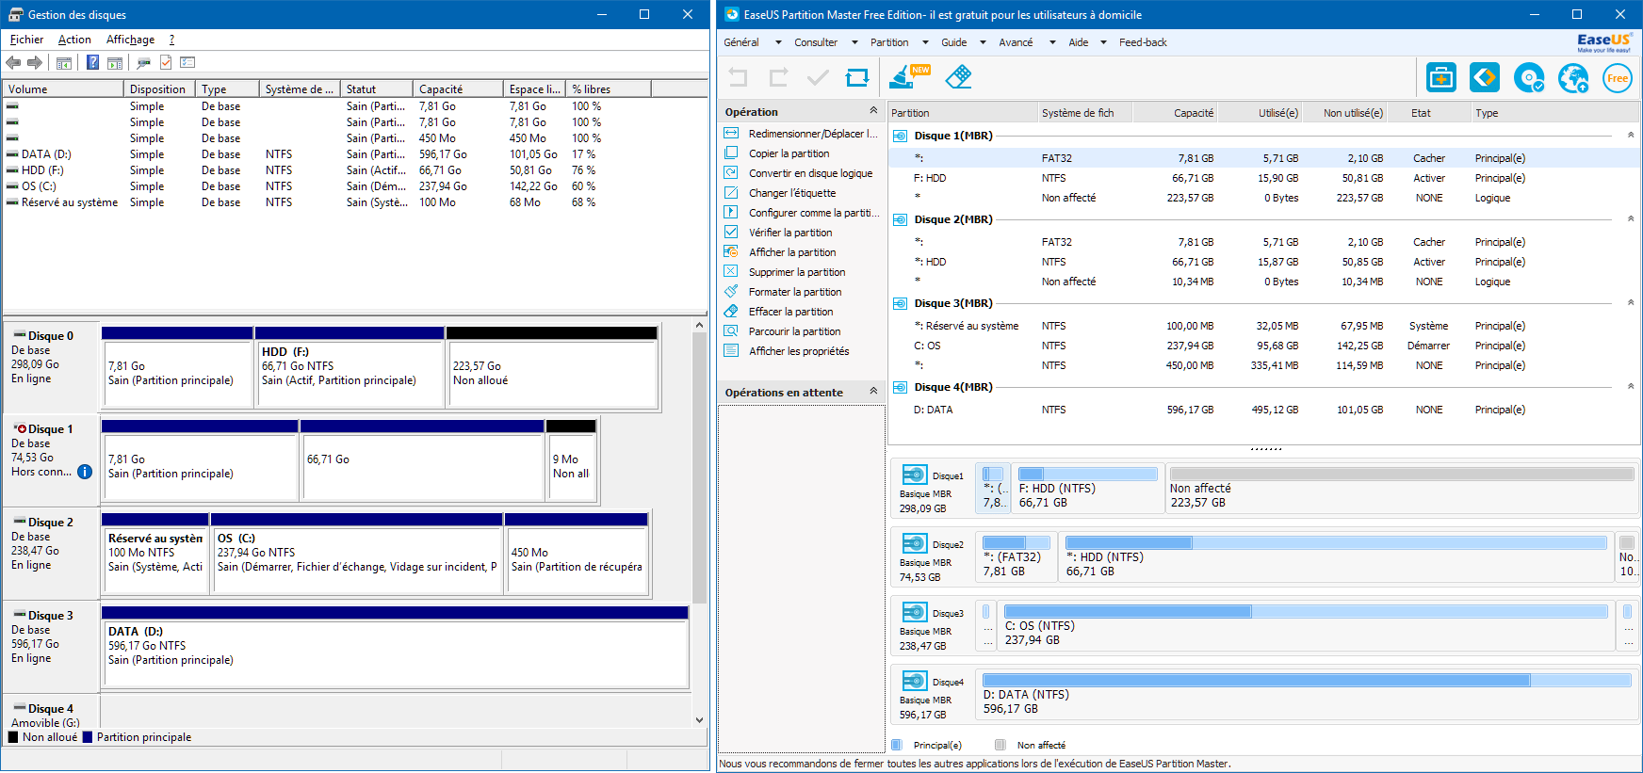The width and height of the screenshot is (1643, 773).
Task: Open the Action menu in Gestion des disques
Action: (74, 40)
